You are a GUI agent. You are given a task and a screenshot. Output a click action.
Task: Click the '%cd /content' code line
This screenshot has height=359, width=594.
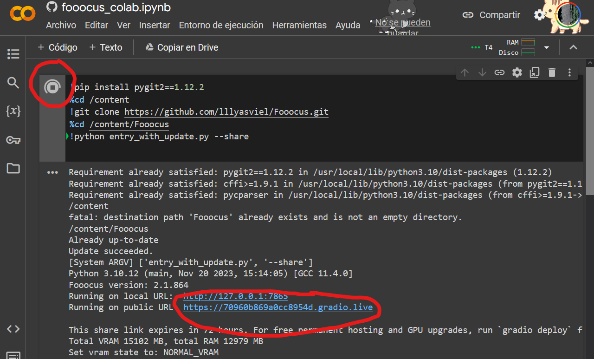pos(99,99)
